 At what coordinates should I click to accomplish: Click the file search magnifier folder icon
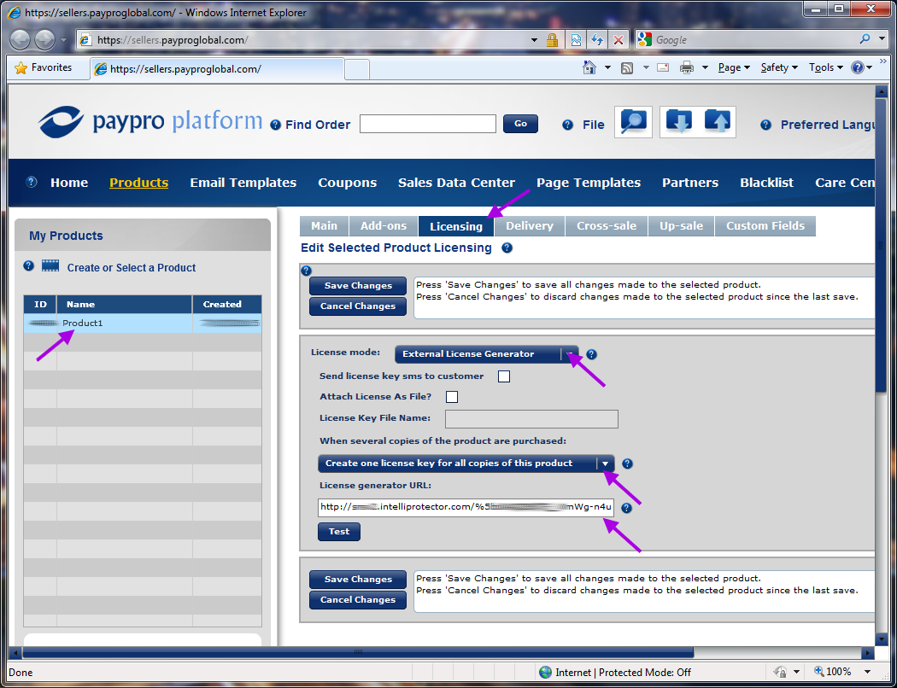(633, 122)
